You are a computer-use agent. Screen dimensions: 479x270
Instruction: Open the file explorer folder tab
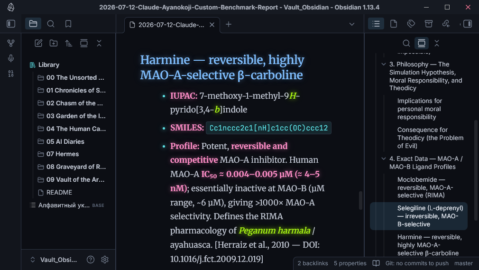click(x=33, y=24)
